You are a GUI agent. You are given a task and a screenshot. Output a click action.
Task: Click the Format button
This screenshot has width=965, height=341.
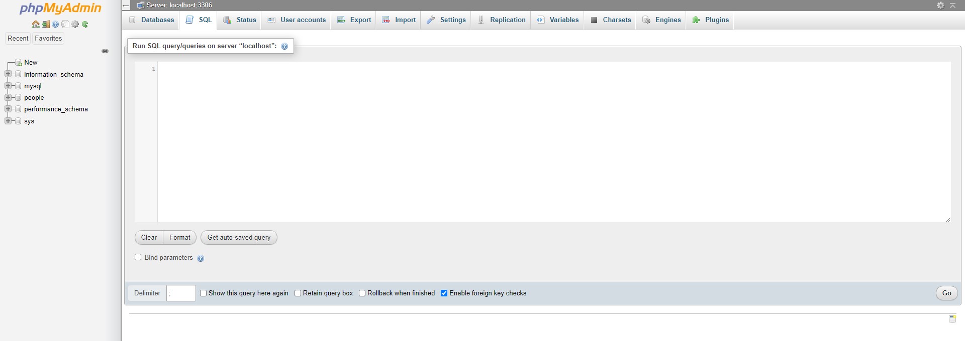click(x=180, y=238)
